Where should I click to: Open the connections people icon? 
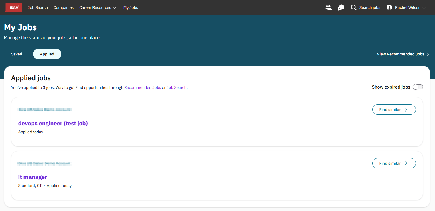[x=328, y=8]
